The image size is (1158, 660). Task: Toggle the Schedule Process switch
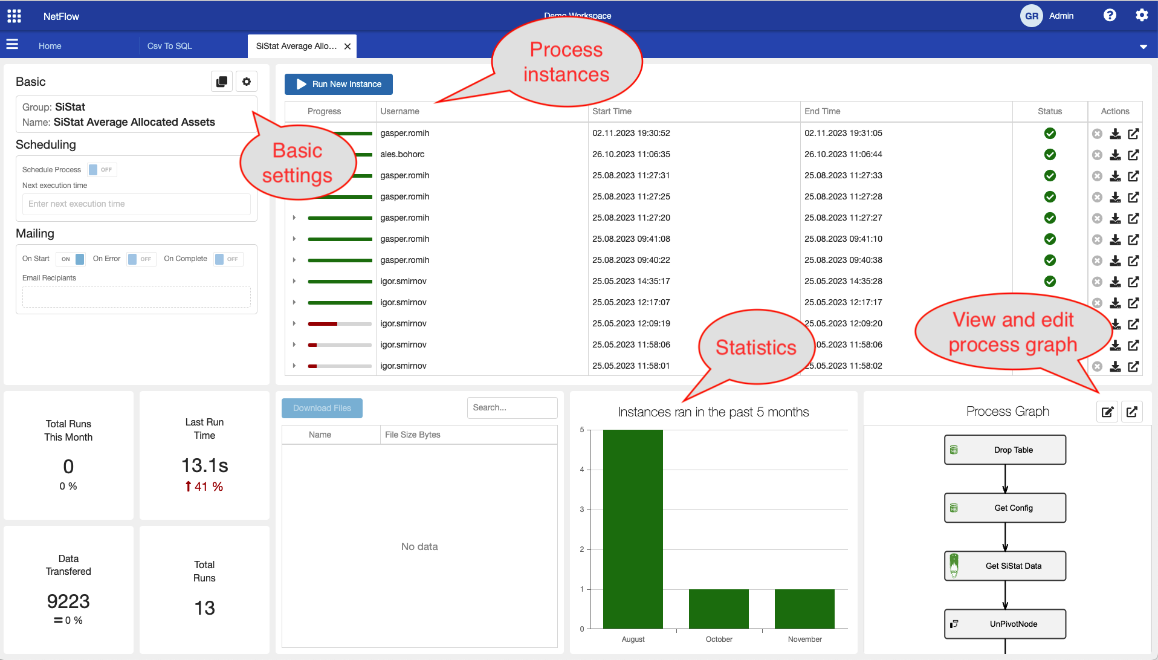(x=102, y=170)
